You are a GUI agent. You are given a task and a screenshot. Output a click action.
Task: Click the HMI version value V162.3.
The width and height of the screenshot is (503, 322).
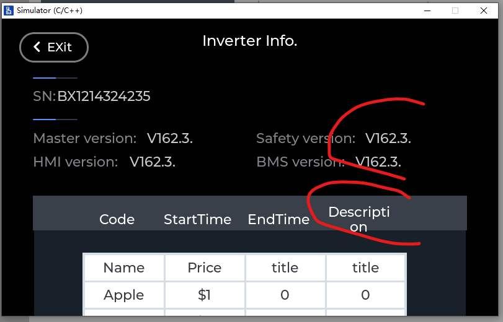pos(153,162)
